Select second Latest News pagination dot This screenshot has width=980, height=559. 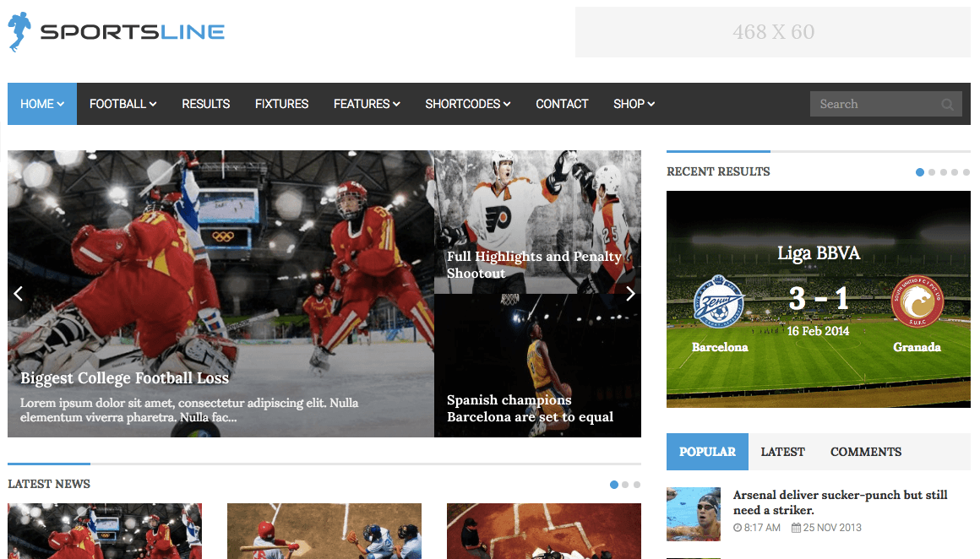coord(625,485)
